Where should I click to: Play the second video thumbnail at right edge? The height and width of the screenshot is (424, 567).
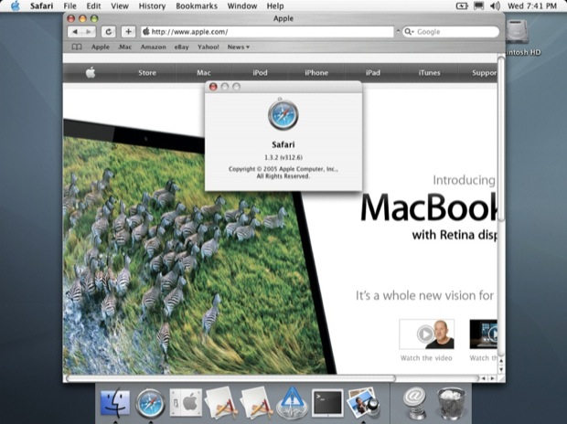(484, 334)
